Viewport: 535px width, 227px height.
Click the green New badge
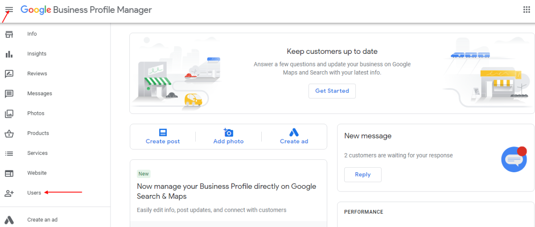[144, 174]
